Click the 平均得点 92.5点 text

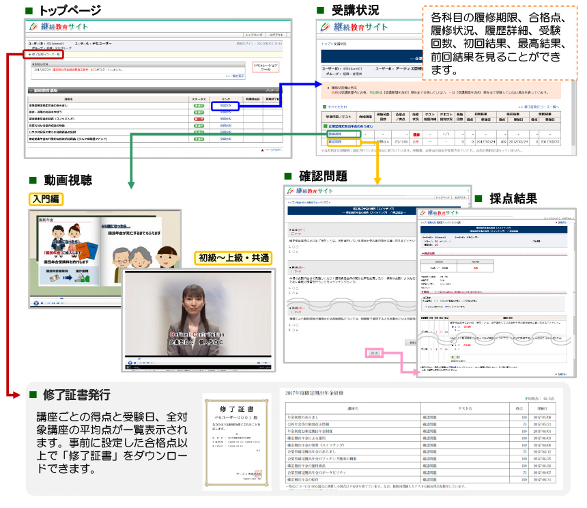click(539, 399)
